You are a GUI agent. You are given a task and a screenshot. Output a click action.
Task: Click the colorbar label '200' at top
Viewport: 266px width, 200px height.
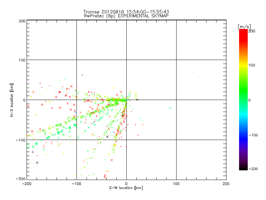pyautogui.click(x=252, y=31)
